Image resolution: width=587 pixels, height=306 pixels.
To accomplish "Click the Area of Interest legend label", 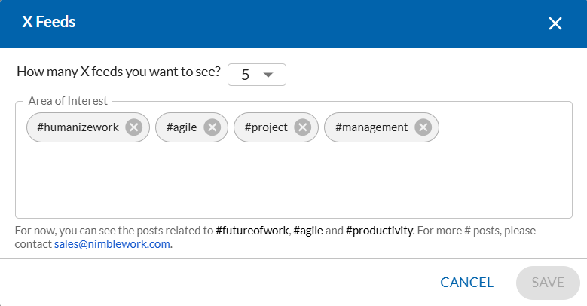I will 68,101.
